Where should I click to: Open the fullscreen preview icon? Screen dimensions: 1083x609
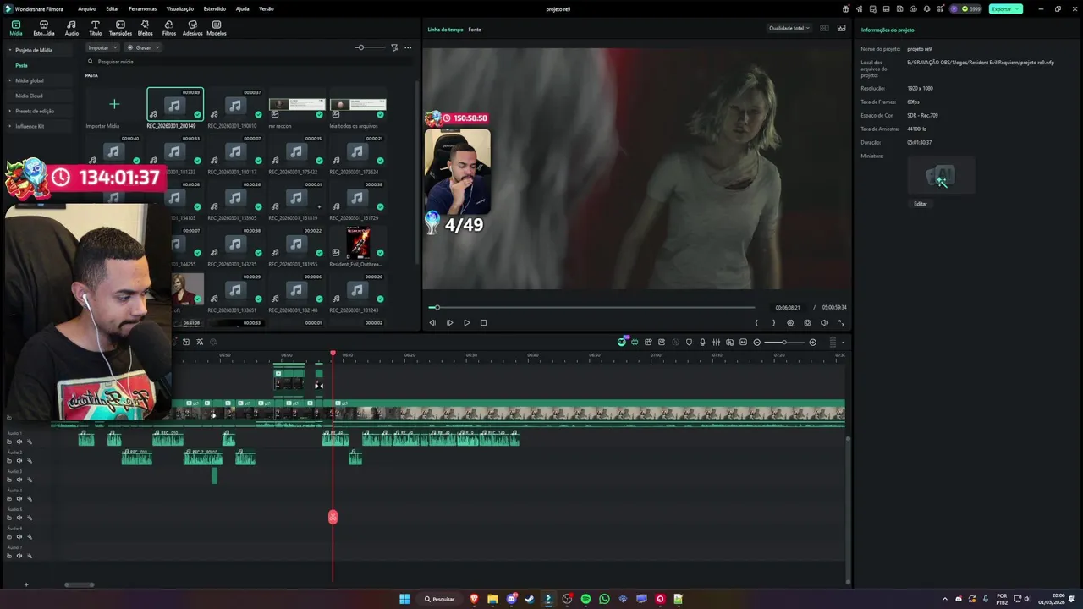click(x=841, y=322)
